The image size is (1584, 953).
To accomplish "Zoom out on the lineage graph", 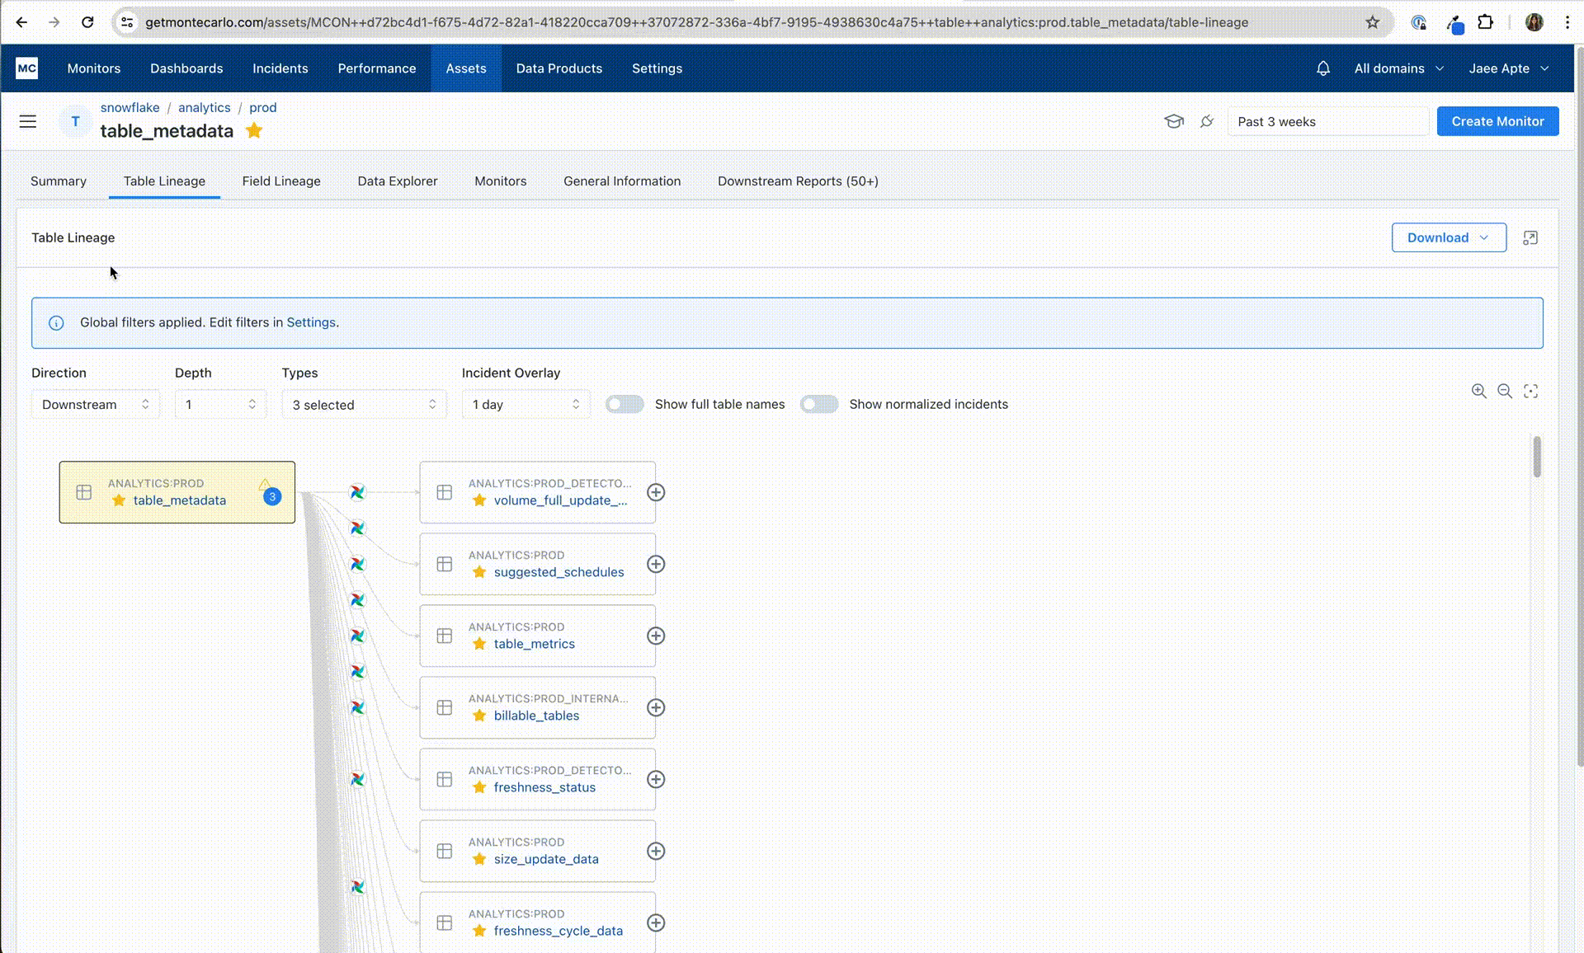I will [1505, 392].
